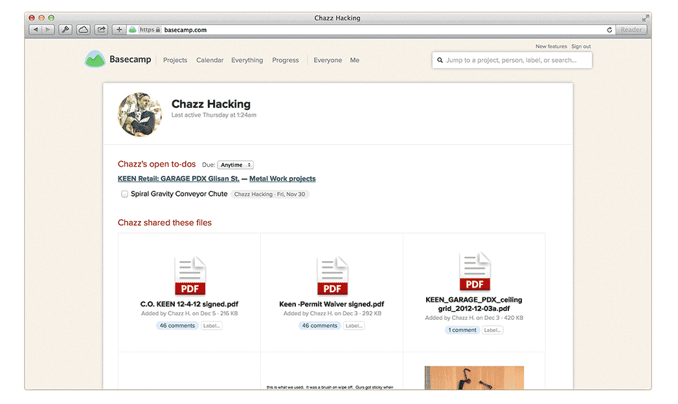Viewport: 678px width, 404px height.
Task: Open the Metal Work projects link
Action: (282, 178)
